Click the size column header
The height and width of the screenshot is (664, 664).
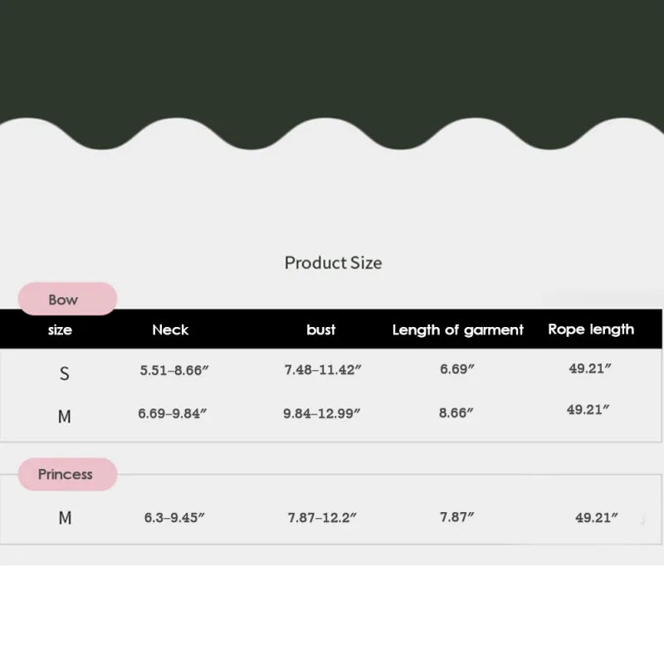click(x=60, y=330)
